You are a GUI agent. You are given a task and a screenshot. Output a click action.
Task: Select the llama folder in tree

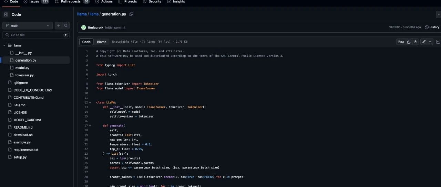[17, 45]
